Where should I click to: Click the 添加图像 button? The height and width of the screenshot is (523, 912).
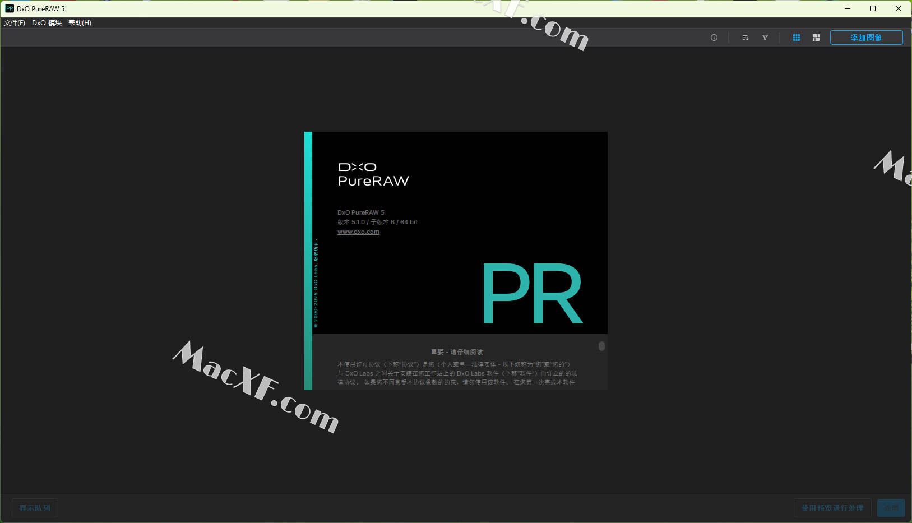(866, 38)
